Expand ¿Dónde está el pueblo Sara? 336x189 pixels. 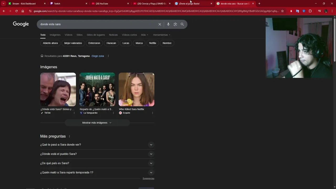click(x=97, y=154)
